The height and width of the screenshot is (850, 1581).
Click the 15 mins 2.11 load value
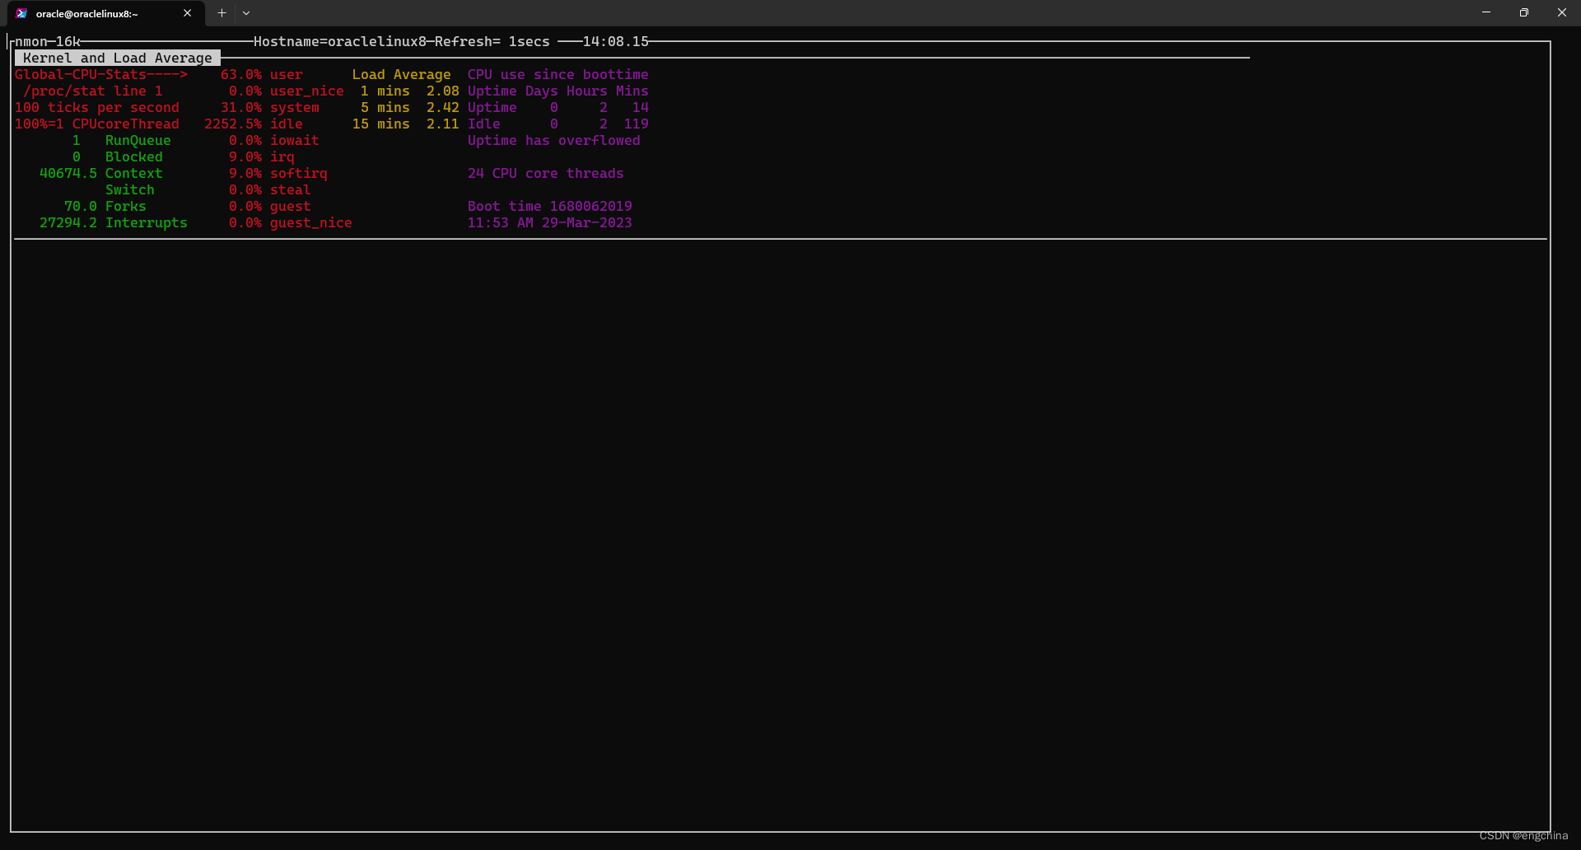click(406, 124)
